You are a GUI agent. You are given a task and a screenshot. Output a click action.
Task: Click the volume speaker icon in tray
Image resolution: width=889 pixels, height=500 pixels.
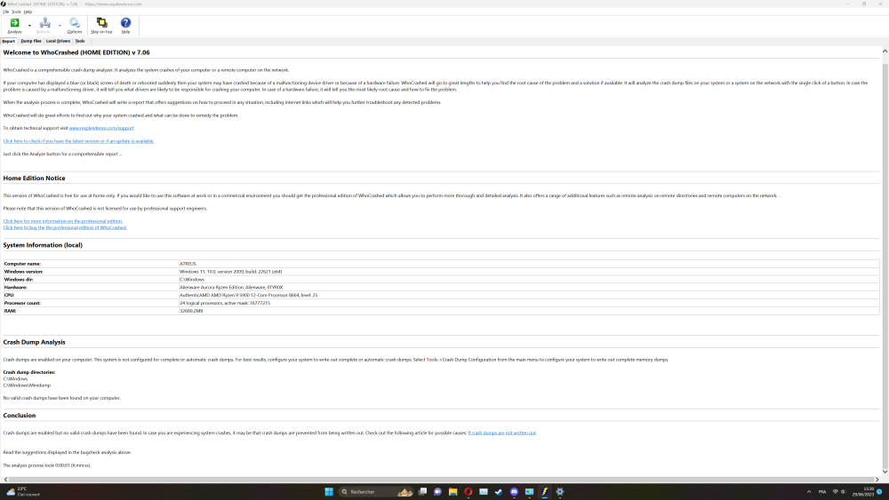(843, 491)
